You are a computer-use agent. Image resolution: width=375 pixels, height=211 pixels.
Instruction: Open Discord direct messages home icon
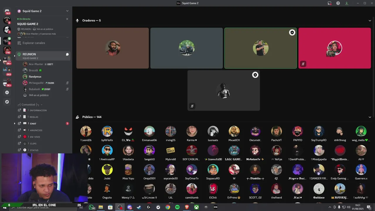click(7, 11)
